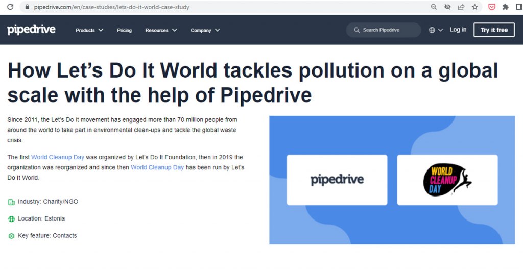Bookmark the page with the star icon
523x269 pixels.
click(475, 7)
